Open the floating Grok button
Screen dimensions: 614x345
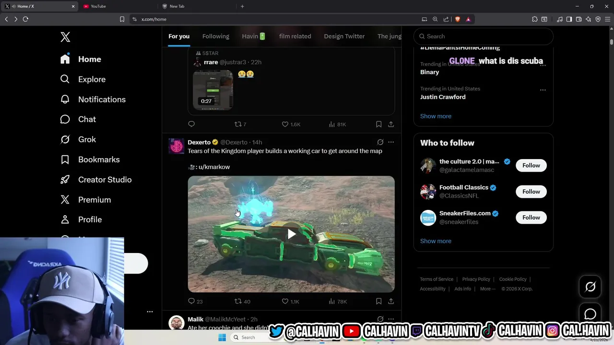tap(590, 287)
